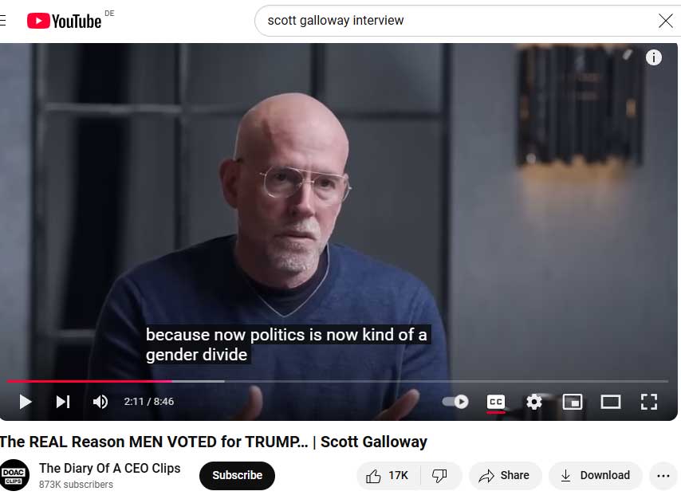This screenshot has width=681, height=503.
Task: Skip to the next video
Action: (x=63, y=402)
